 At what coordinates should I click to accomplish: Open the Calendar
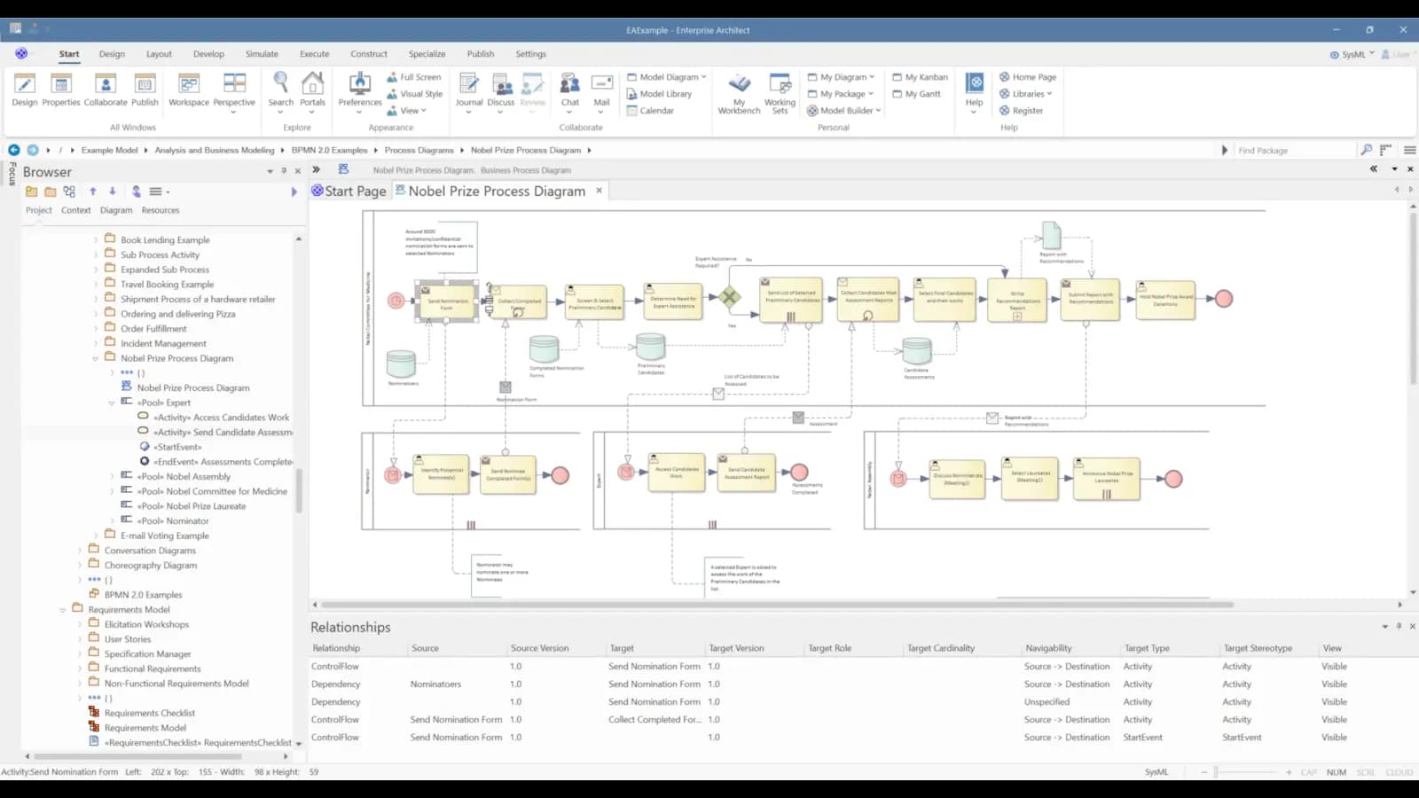click(x=650, y=111)
